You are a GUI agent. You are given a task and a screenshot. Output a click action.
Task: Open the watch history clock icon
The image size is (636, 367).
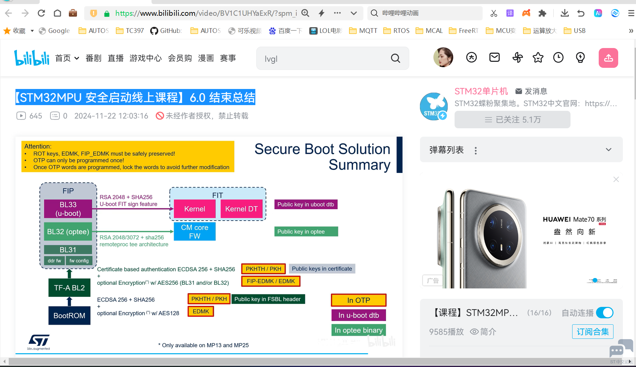(x=558, y=57)
